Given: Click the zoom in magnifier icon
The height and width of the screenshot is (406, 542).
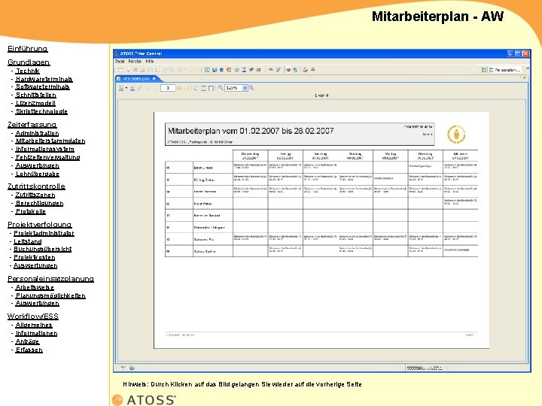Looking at the screenshot, I should [x=251, y=88].
